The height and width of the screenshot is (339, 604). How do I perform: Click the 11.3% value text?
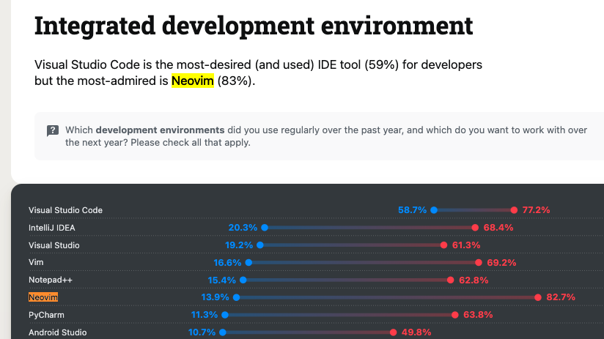tap(205, 315)
